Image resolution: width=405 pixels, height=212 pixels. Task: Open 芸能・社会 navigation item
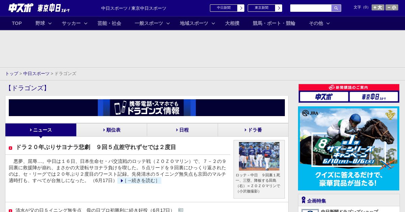[x=109, y=23]
